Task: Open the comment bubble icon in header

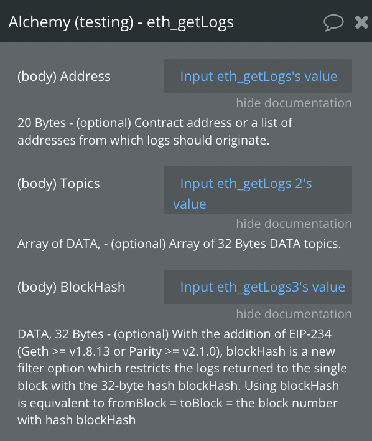Action: 333,22
